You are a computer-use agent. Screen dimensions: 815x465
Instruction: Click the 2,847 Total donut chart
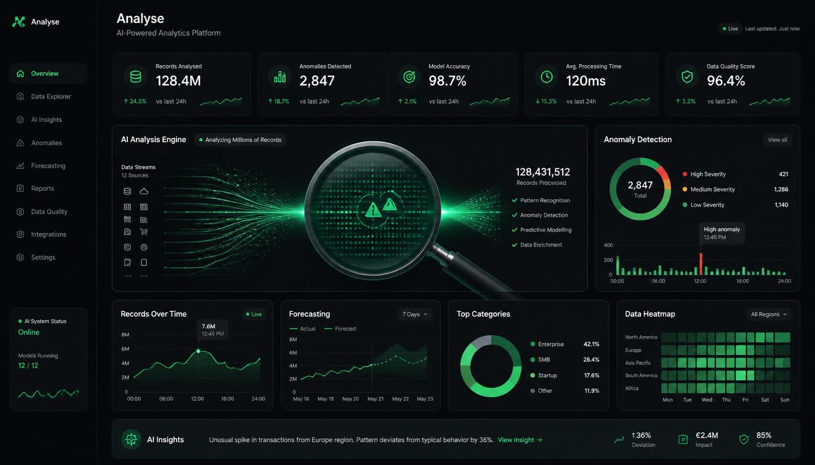click(640, 188)
